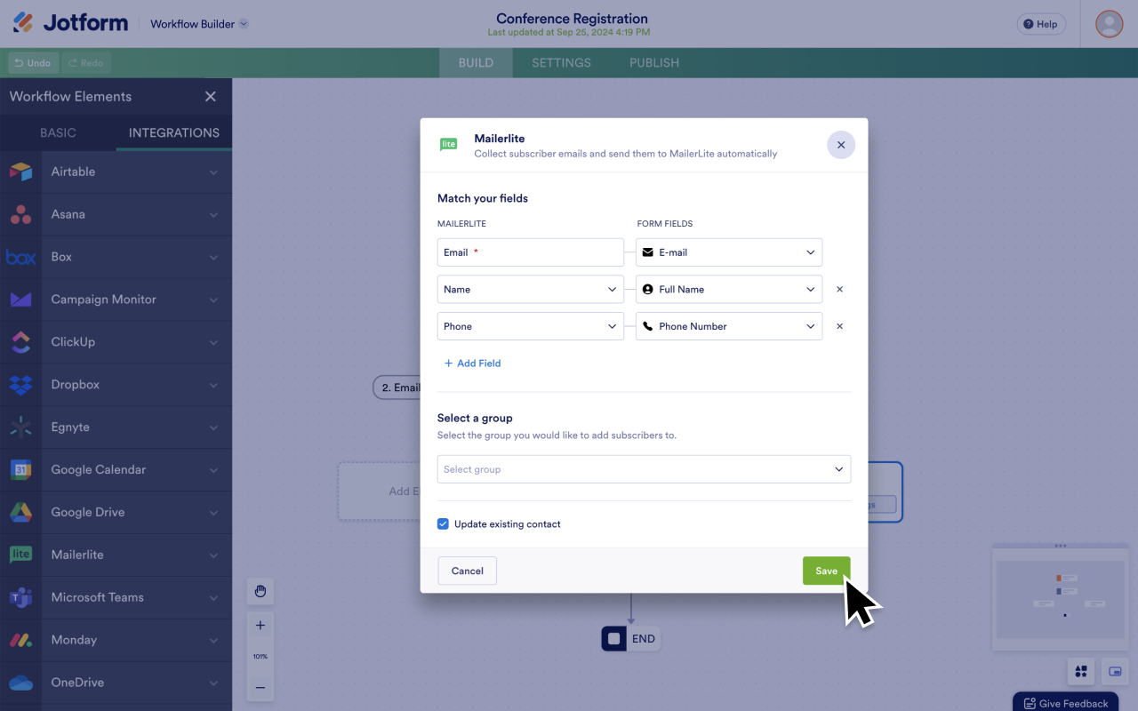This screenshot has width=1138, height=711.
Task: Open the Name MailerLite field dropdown
Action: (531, 290)
